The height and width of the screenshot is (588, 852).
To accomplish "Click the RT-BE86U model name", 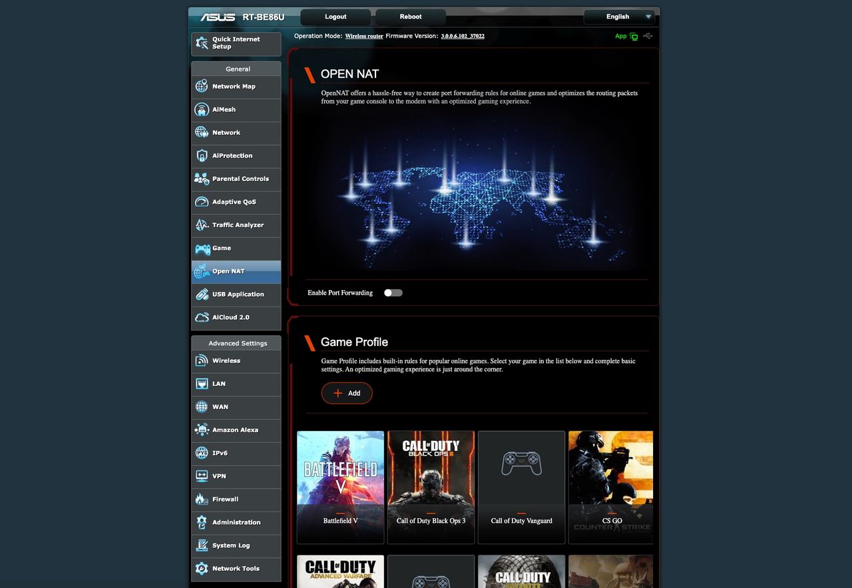I will pyautogui.click(x=264, y=17).
